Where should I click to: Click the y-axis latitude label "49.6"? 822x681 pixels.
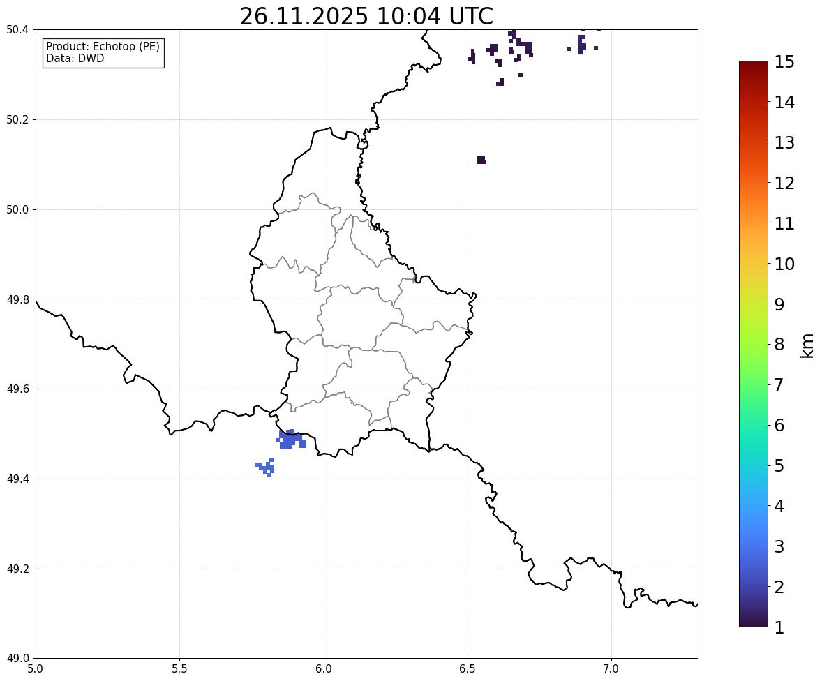coord(17,389)
